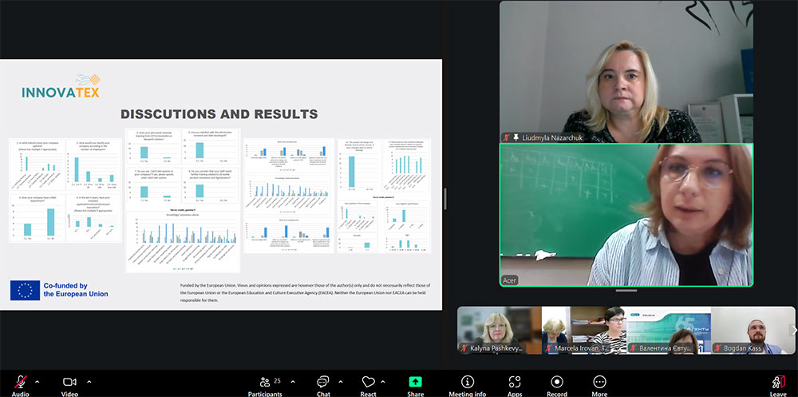
Task: Open the Chat panel
Action: point(322,383)
